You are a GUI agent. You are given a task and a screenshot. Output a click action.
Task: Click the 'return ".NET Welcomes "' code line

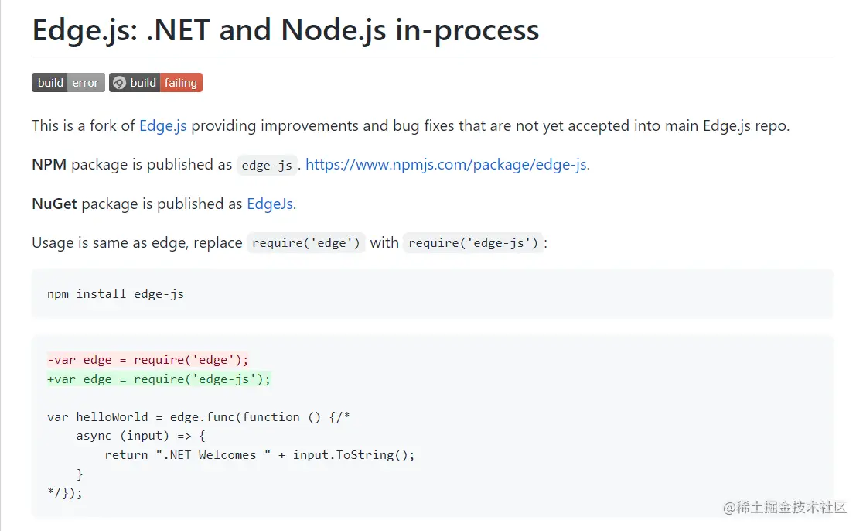[x=260, y=455]
